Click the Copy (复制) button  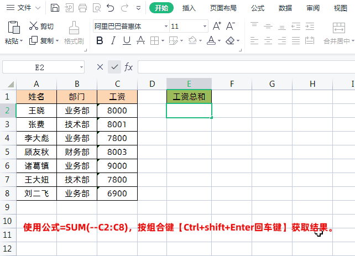[42, 40]
